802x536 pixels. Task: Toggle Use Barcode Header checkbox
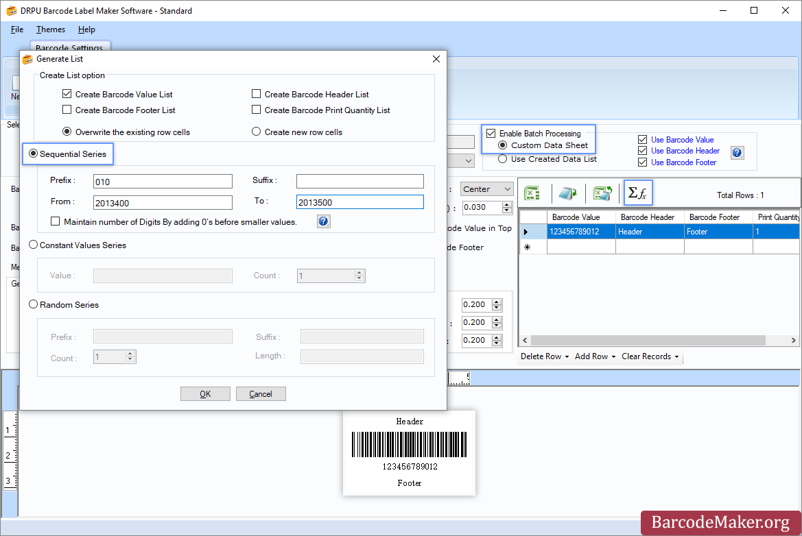tap(642, 151)
